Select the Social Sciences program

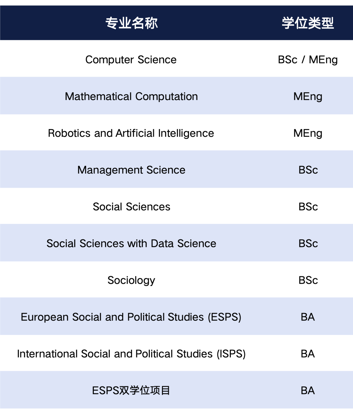tap(132, 207)
